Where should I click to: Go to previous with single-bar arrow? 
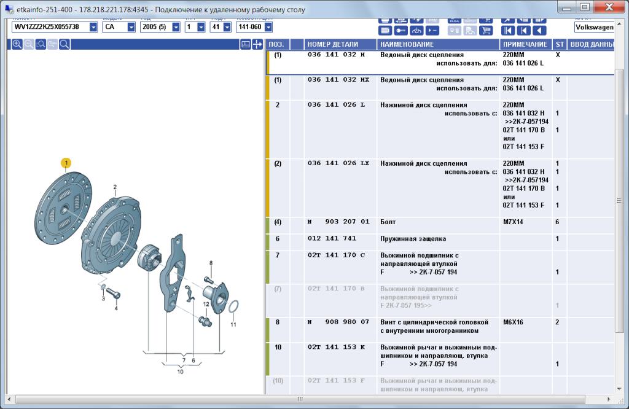pos(523,31)
